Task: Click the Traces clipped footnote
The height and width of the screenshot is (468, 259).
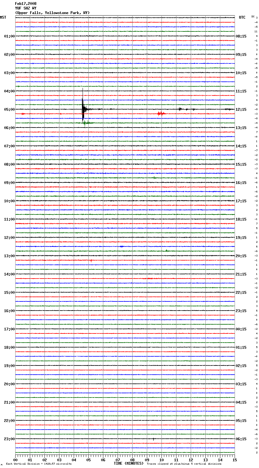Action: click(x=184, y=464)
